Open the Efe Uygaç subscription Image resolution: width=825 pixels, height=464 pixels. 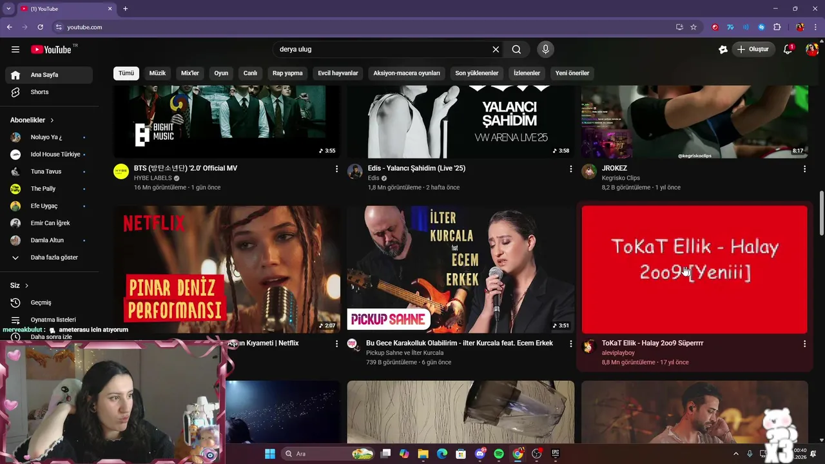(49, 206)
